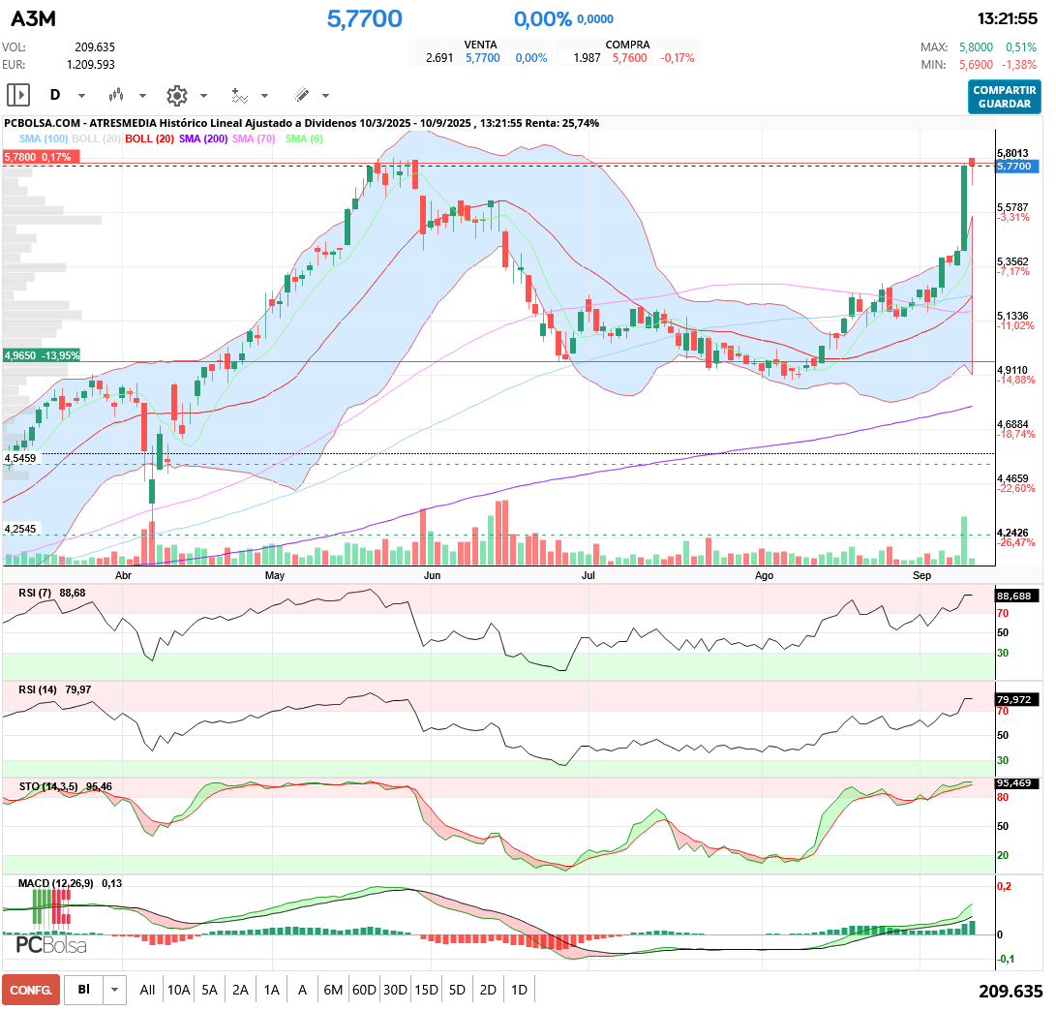
Task: Toggle the side panel icon
Action: point(18,95)
